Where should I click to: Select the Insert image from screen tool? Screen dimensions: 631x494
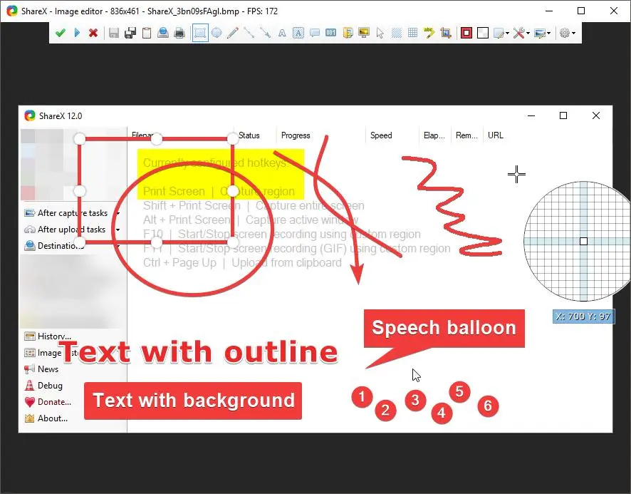pyautogui.click(x=364, y=33)
